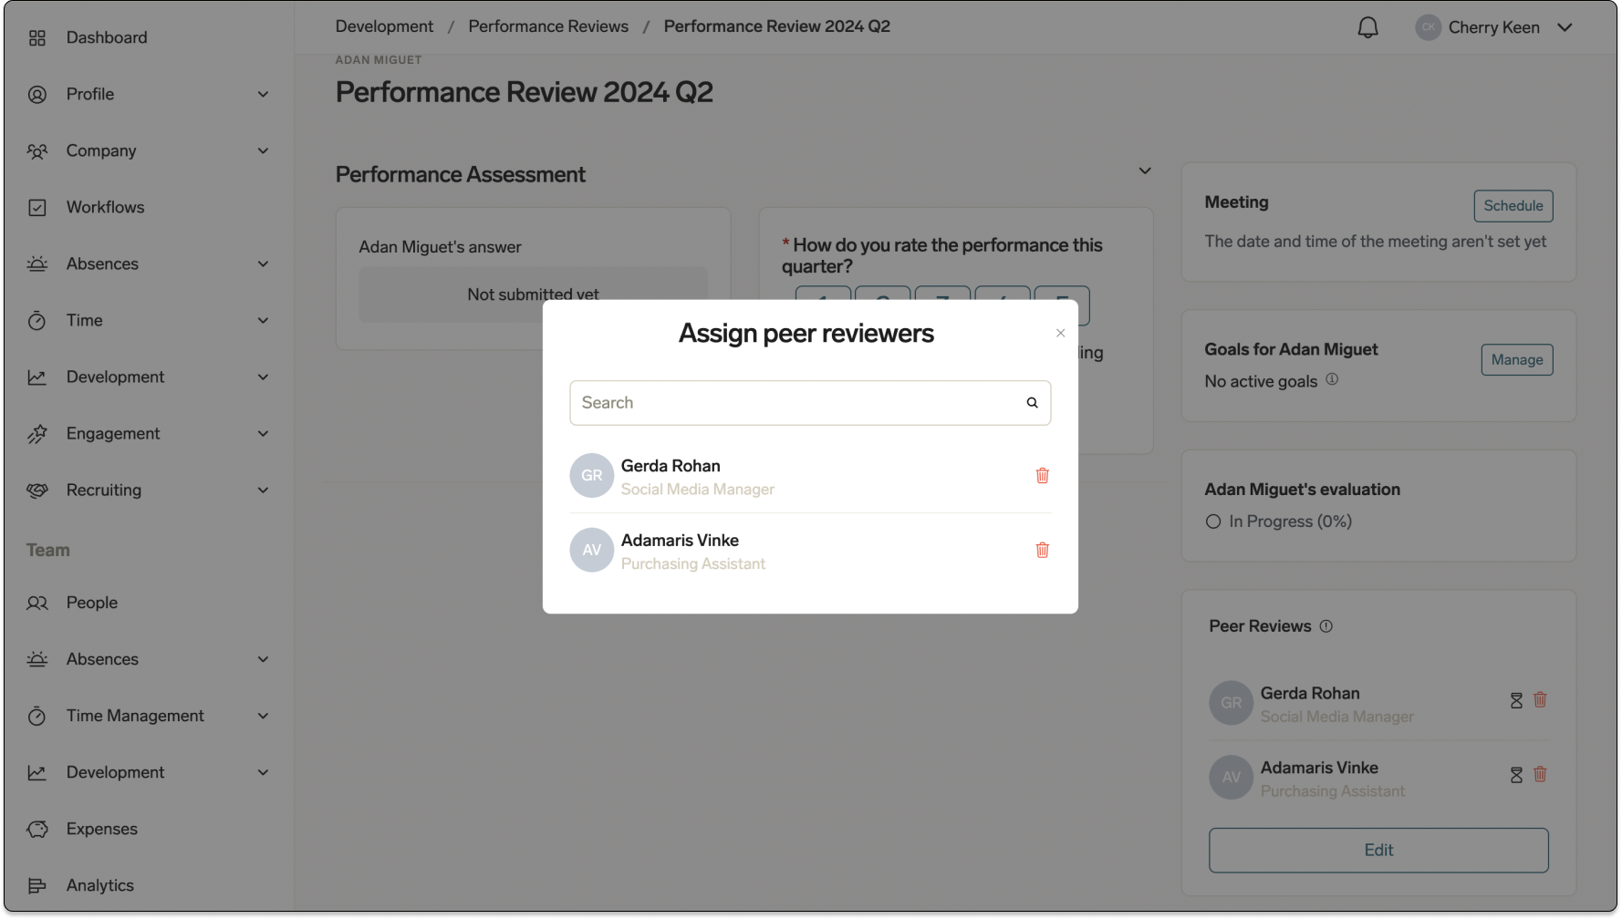Open the Dashboard from the sidebar
Screen dimensions: 1622x919
pos(106,37)
